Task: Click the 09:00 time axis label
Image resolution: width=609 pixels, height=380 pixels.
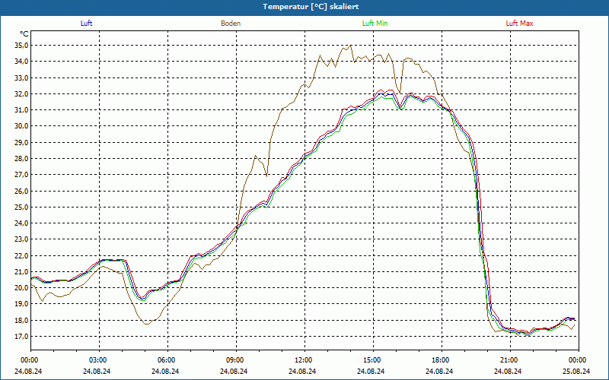Action: point(234,360)
